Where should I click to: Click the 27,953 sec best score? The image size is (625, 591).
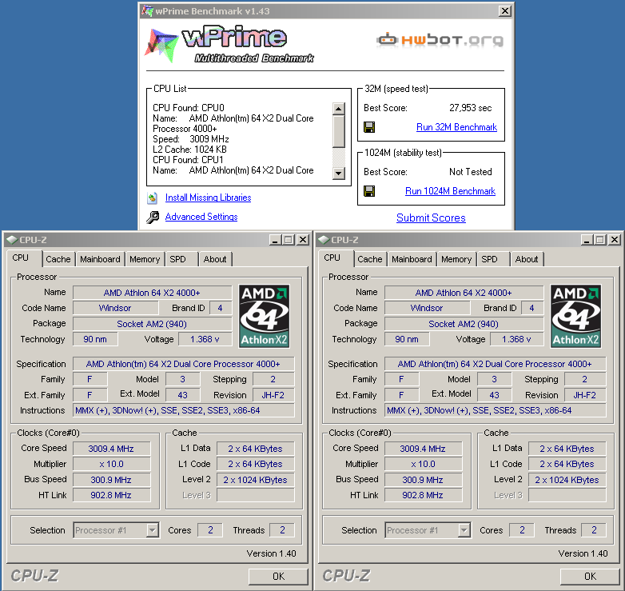(x=470, y=108)
